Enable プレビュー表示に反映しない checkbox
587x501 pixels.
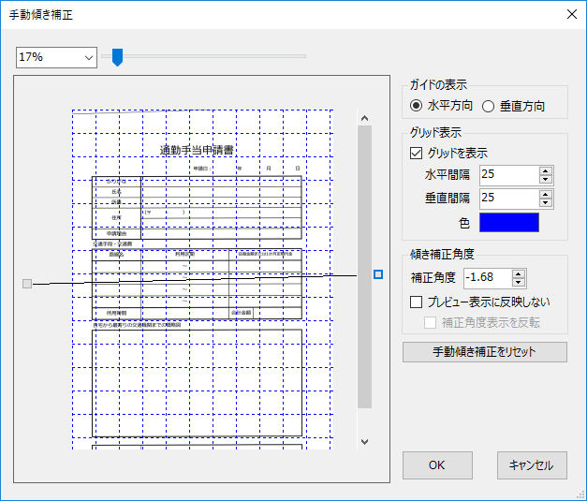[416, 302]
